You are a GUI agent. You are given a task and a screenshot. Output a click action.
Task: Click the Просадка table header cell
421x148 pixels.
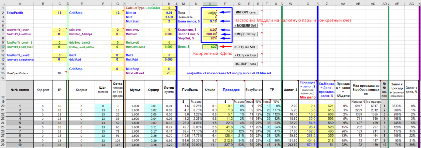point(231,89)
